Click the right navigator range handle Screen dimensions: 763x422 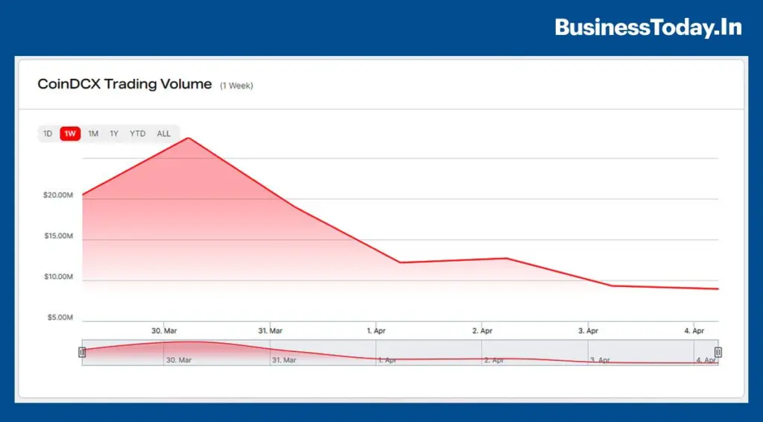point(718,352)
